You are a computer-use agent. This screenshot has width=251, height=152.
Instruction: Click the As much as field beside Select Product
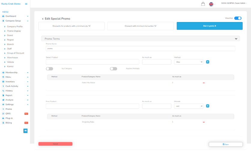click(156, 62)
